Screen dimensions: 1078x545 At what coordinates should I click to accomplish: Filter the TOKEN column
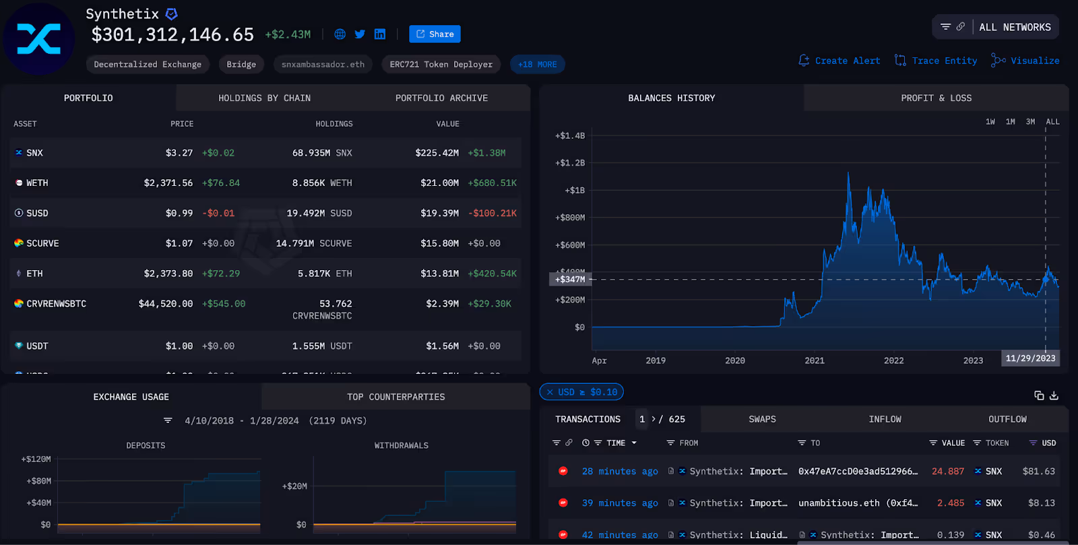tap(977, 443)
